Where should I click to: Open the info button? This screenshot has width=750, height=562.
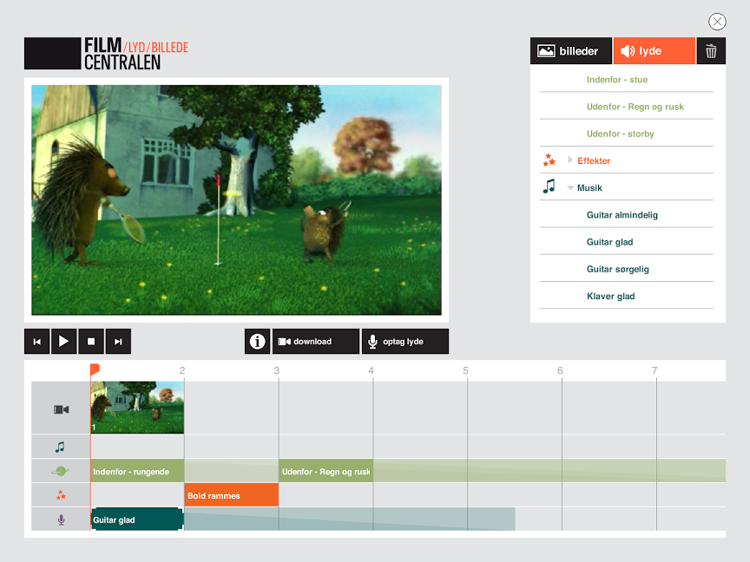(x=257, y=341)
